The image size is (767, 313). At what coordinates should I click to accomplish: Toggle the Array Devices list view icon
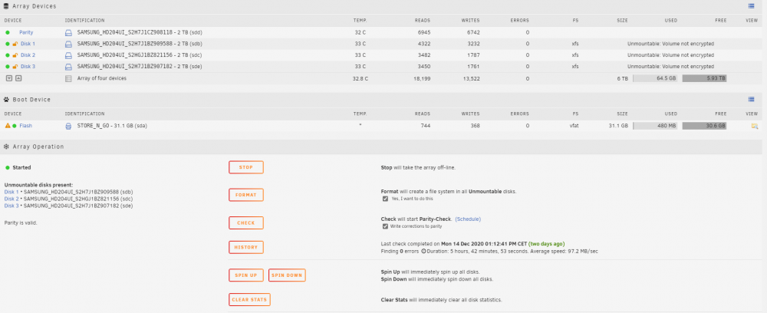click(x=752, y=6)
